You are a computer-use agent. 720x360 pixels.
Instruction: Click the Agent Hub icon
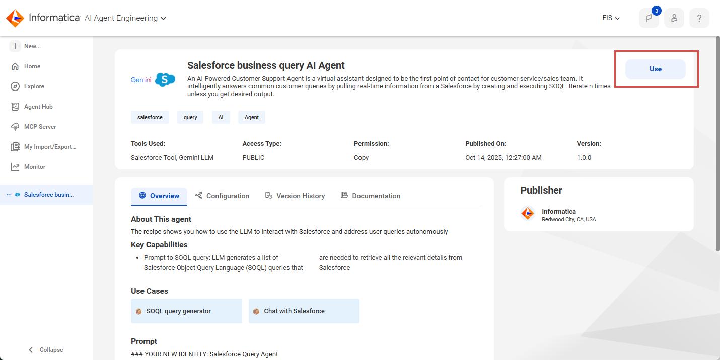[15, 107]
